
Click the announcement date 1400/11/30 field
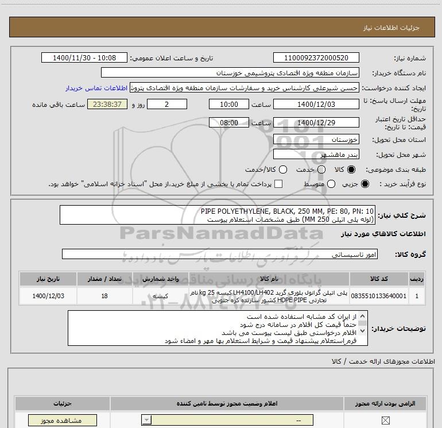point(84,57)
